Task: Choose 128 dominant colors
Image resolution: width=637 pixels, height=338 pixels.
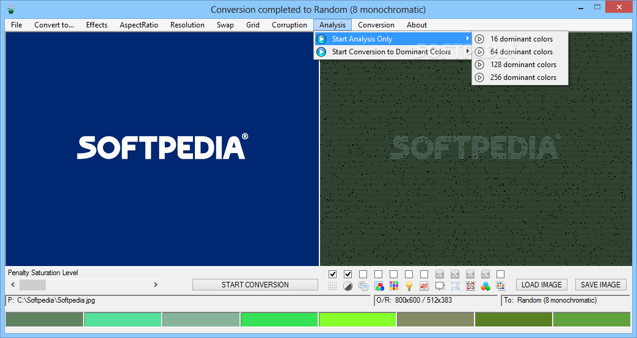Action: click(520, 65)
